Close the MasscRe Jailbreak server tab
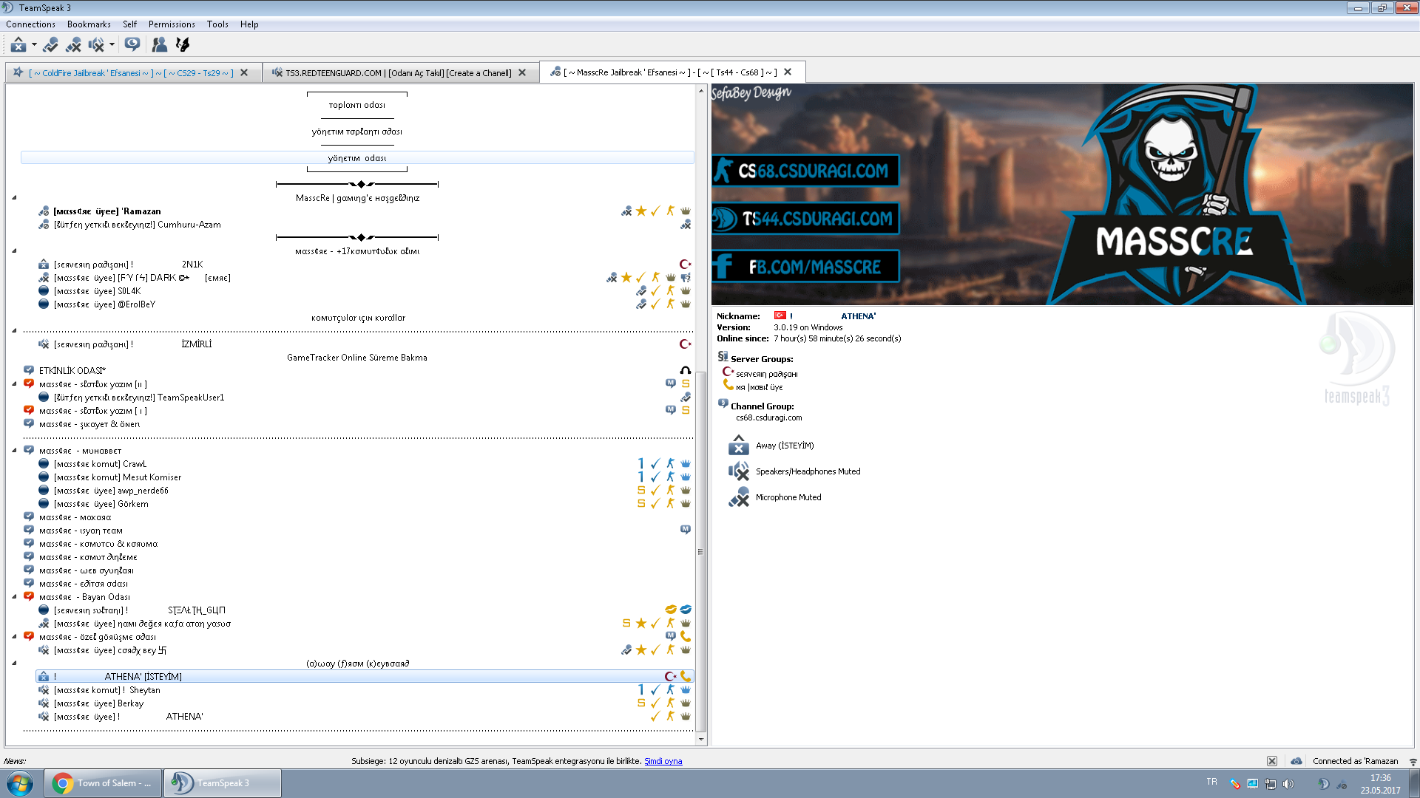This screenshot has width=1420, height=798. click(788, 72)
